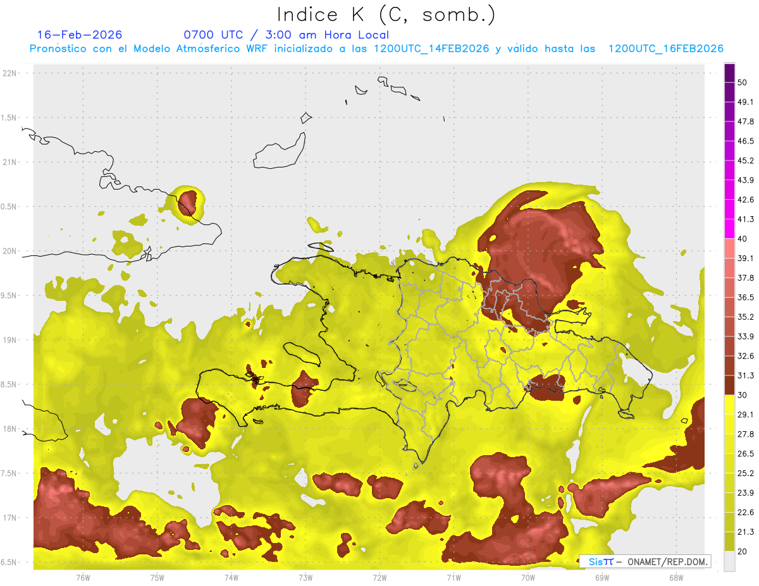Click the legend value '43.9'
The image size is (759, 586).
(746, 180)
